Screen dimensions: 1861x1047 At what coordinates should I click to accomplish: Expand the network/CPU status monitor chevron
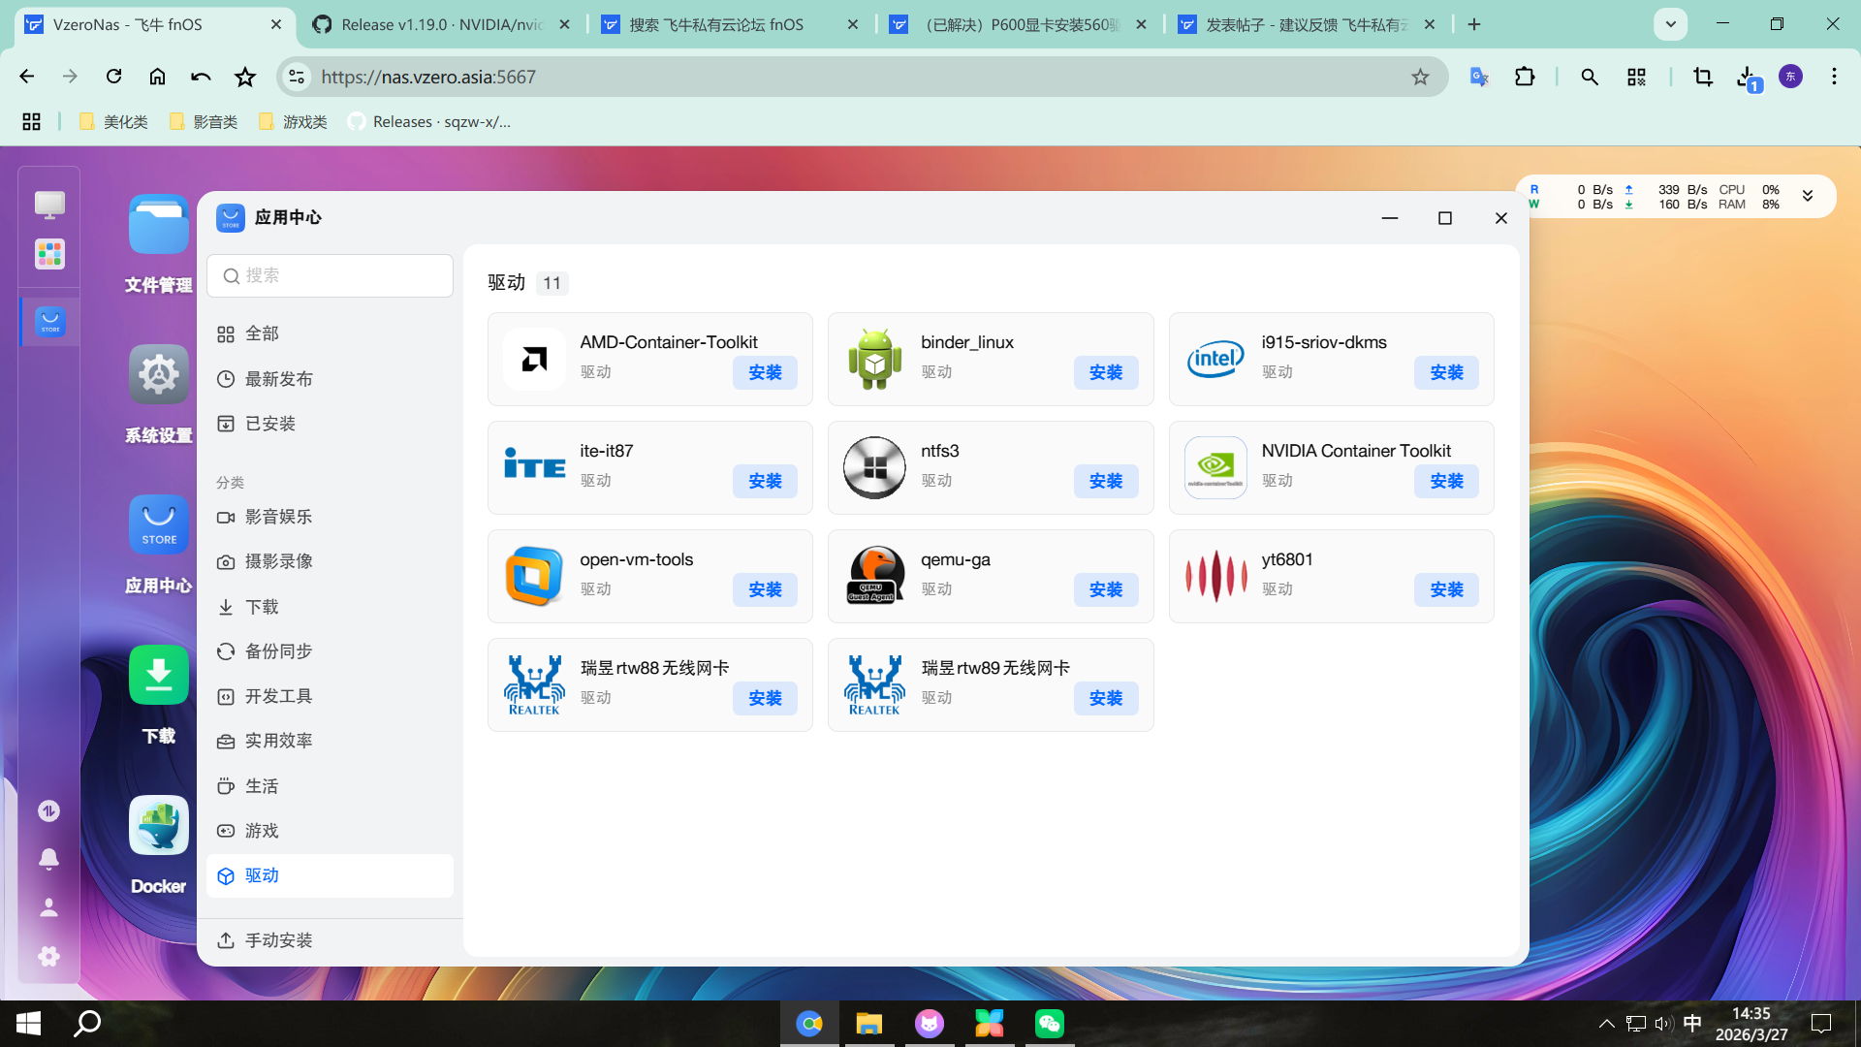(x=1808, y=196)
